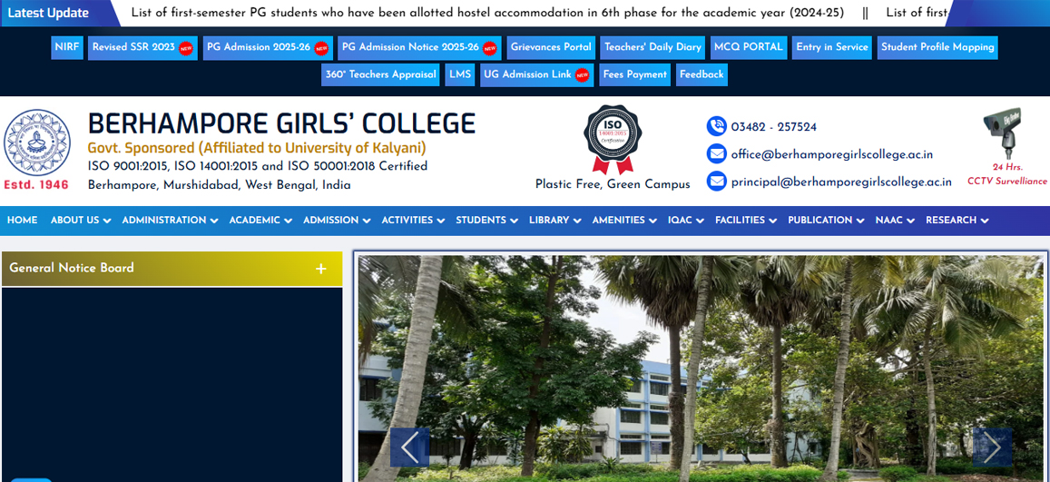Click principal@berhamporegirlscollege.ac.in email
This screenshot has height=482, width=1050.
tap(841, 182)
